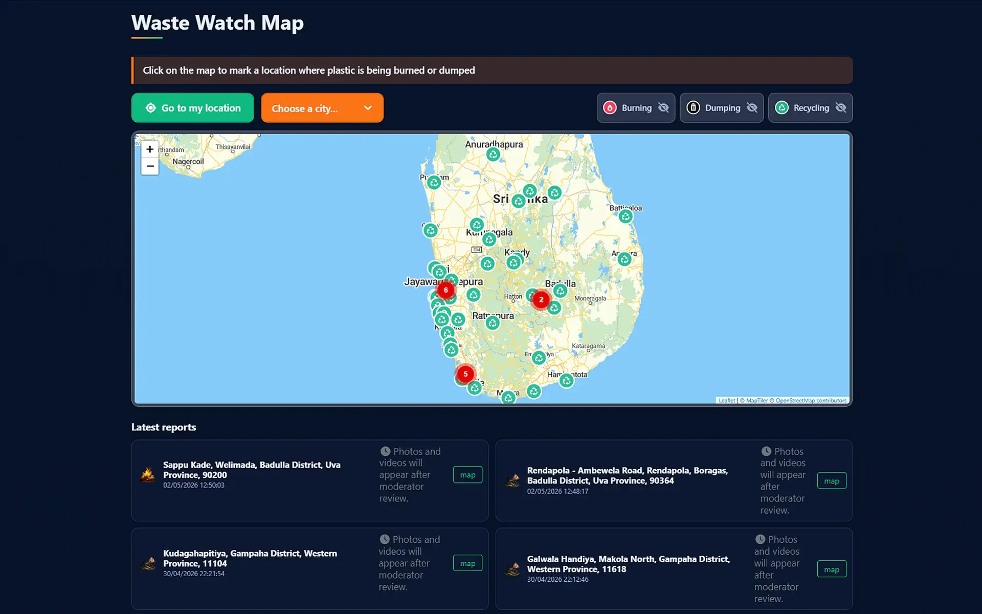Viewport: 982px width, 614px height.
Task: Select the recycling marker at Puttalam
Action: coord(434,182)
